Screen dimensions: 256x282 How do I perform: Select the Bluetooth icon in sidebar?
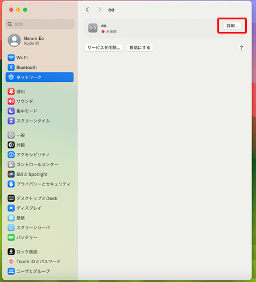pyautogui.click(x=11, y=68)
